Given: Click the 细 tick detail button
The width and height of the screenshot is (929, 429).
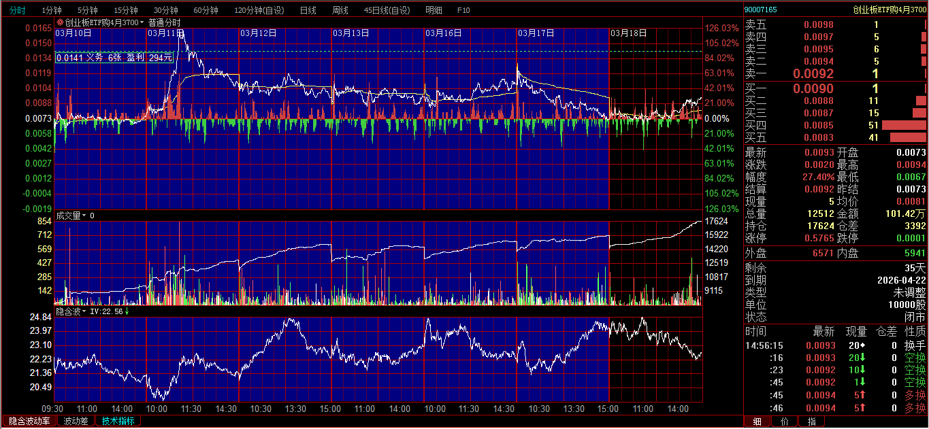Looking at the screenshot, I should [x=757, y=422].
